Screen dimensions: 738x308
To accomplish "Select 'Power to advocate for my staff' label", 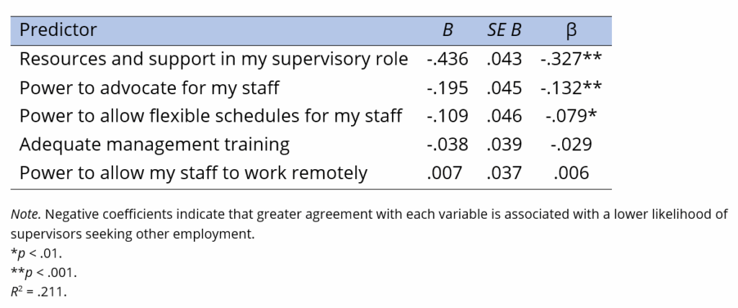I will point(149,88).
